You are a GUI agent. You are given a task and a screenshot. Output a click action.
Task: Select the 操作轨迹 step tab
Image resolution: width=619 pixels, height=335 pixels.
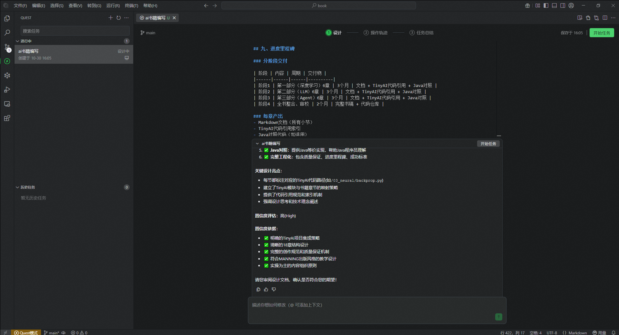click(x=375, y=33)
